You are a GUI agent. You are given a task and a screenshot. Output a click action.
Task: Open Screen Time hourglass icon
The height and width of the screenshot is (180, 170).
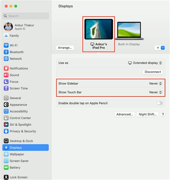(x=6, y=88)
